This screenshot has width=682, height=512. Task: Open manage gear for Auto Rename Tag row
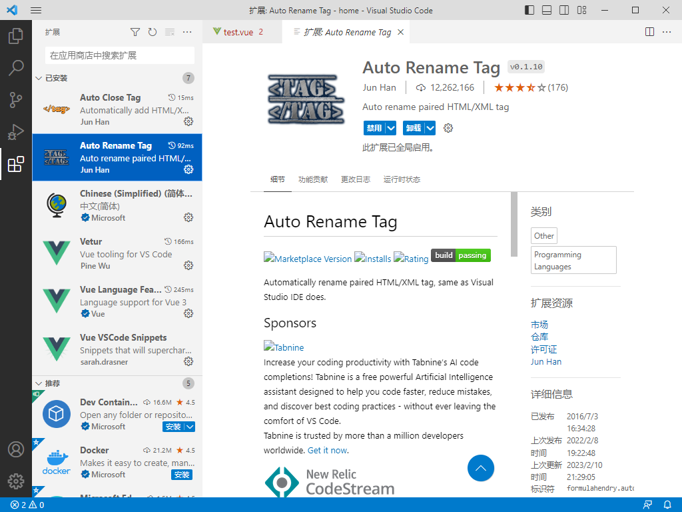[x=188, y=169]
